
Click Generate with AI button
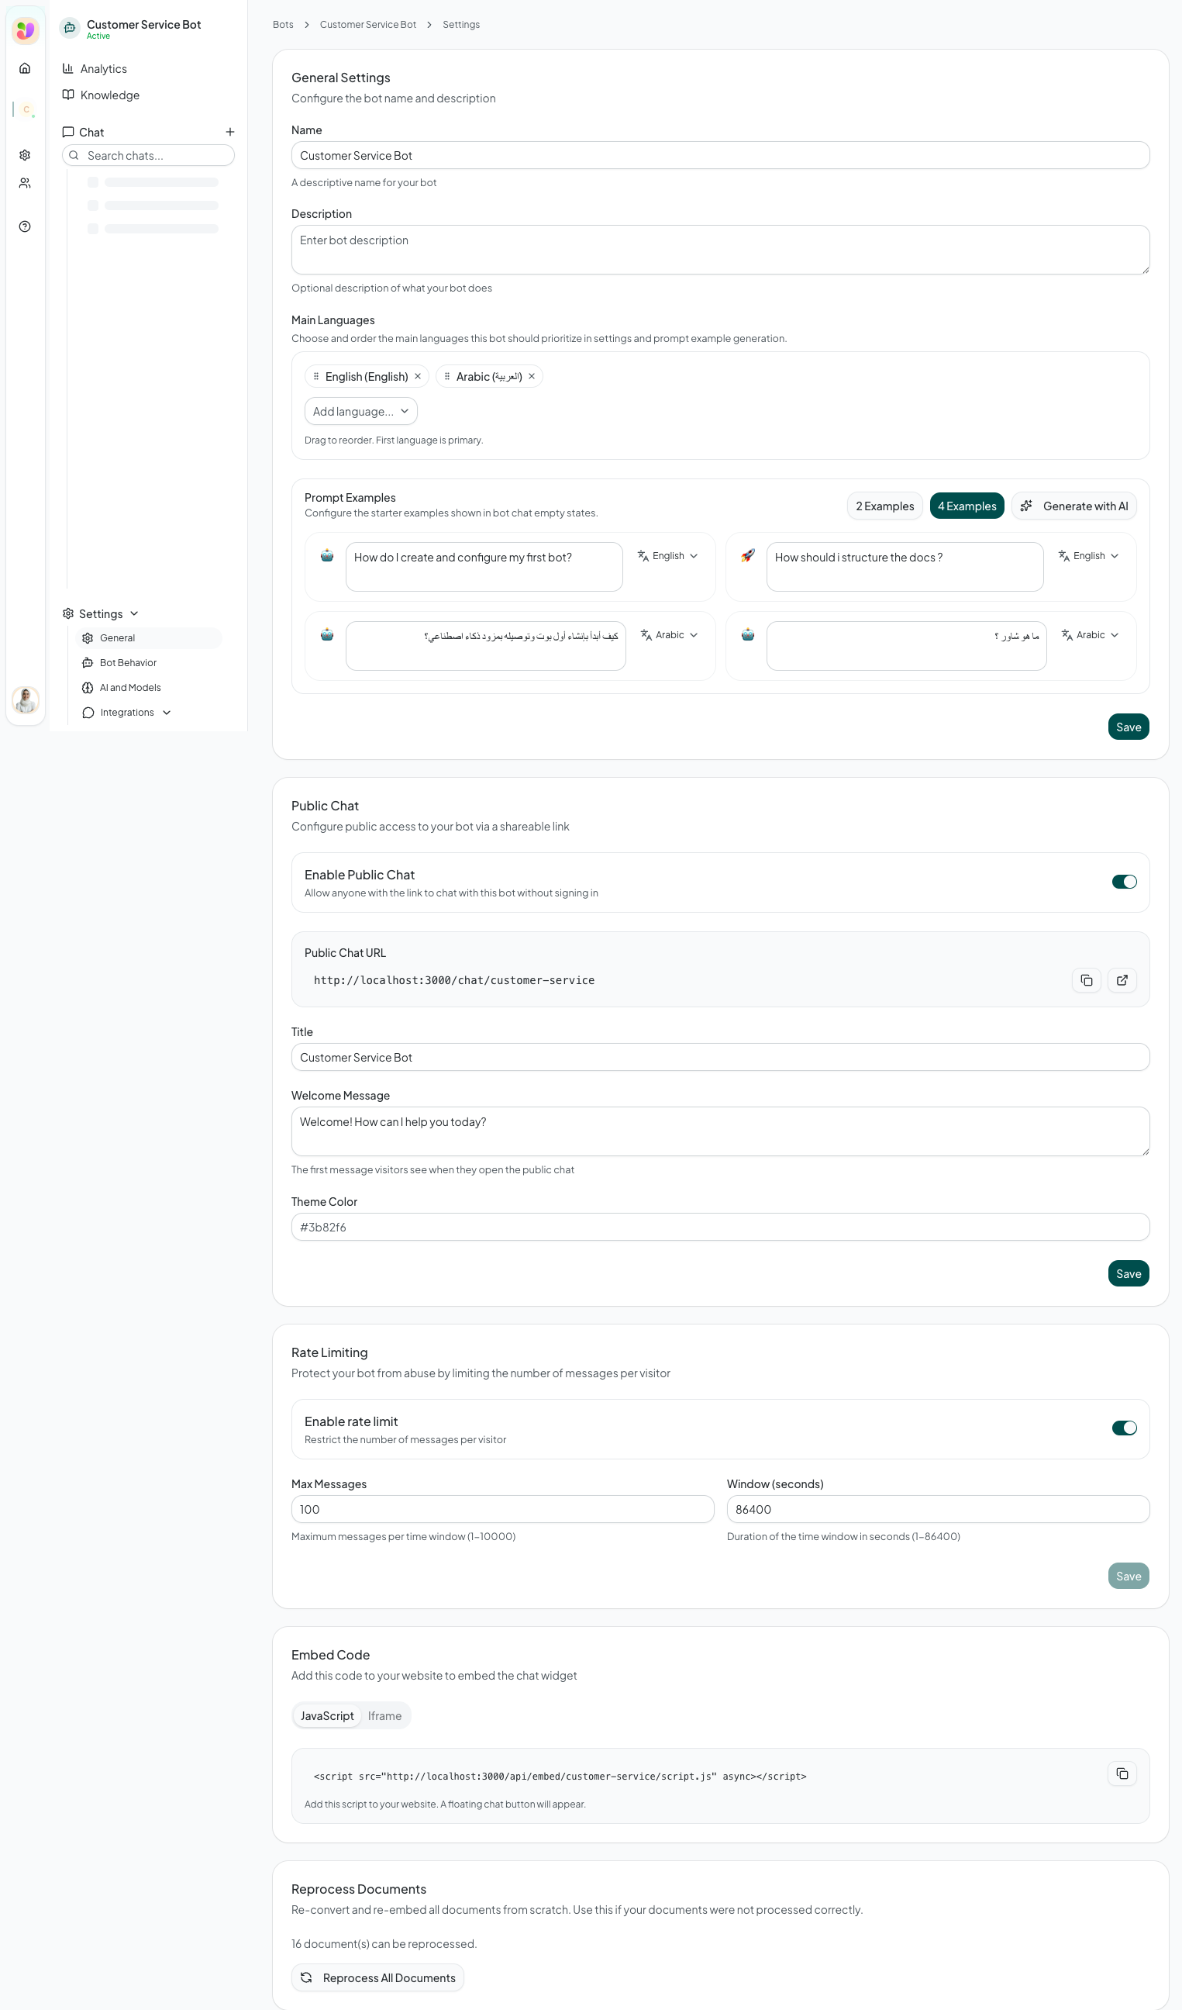(1073, 506)
